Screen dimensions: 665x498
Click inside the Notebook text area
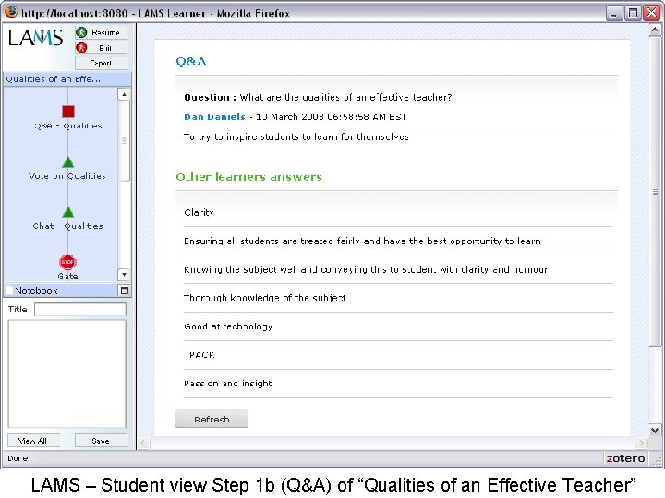pos(67,373)
